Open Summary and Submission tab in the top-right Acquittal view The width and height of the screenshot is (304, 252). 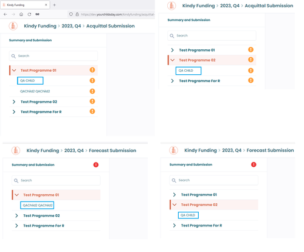click(x=189, y=20)
